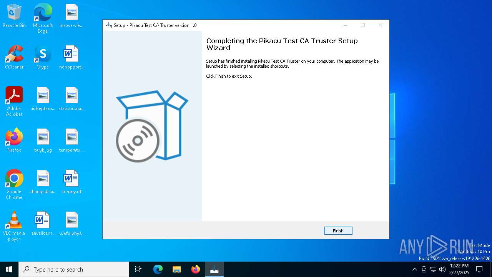
Task: Select the Skype desktop shortcut
Action: coord(43,58)
